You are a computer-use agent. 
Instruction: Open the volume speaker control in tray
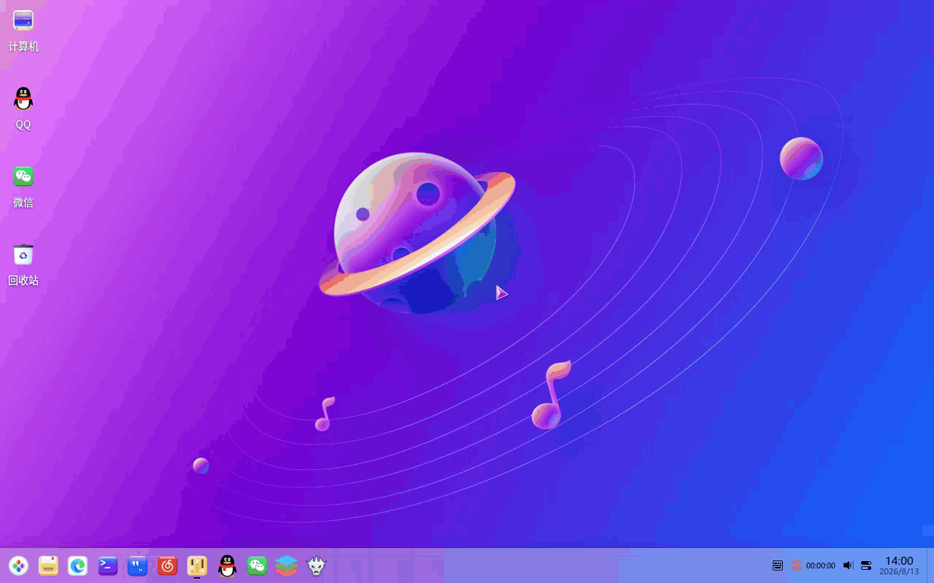click(848, 566)
